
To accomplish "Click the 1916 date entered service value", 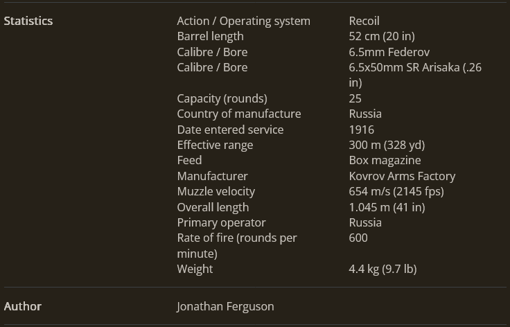I will point(361,130).
